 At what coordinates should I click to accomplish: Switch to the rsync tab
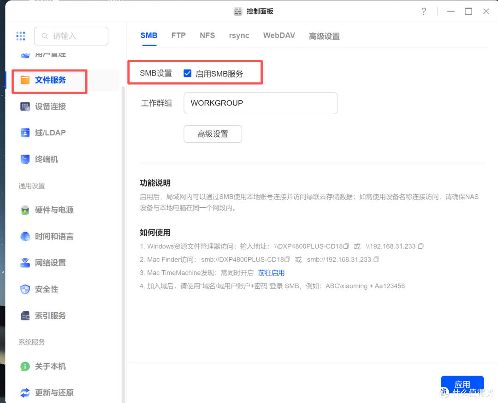click(239, 35)
